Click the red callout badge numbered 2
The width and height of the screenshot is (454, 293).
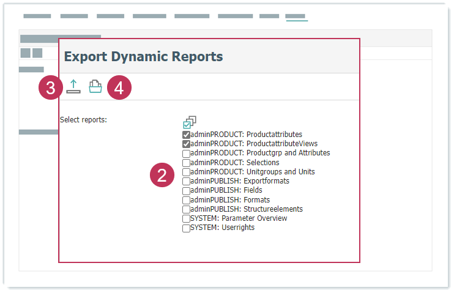click(x=162, y=176)
